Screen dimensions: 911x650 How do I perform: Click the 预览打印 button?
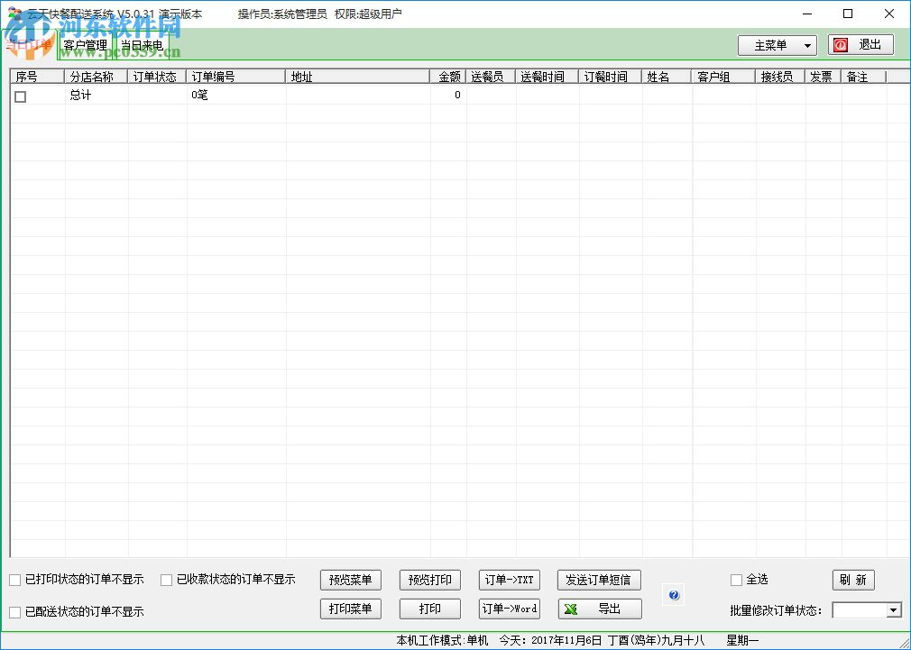pyautogui.click(x=429, y=580)
